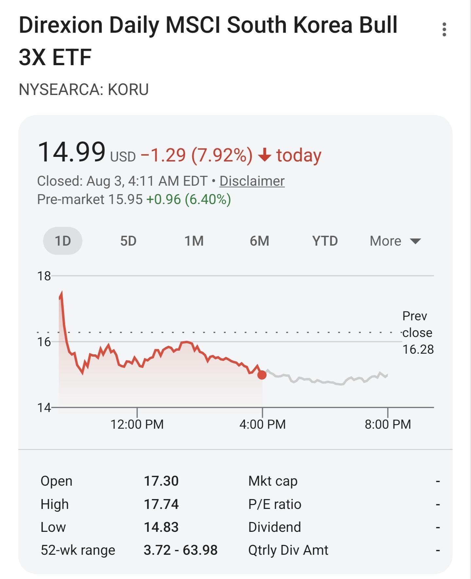Image resolution: width=471 pixels, height=579 pixels.
Task: Click the NYSEARCA: KORU ticker text
Action: tap(84, 89)
